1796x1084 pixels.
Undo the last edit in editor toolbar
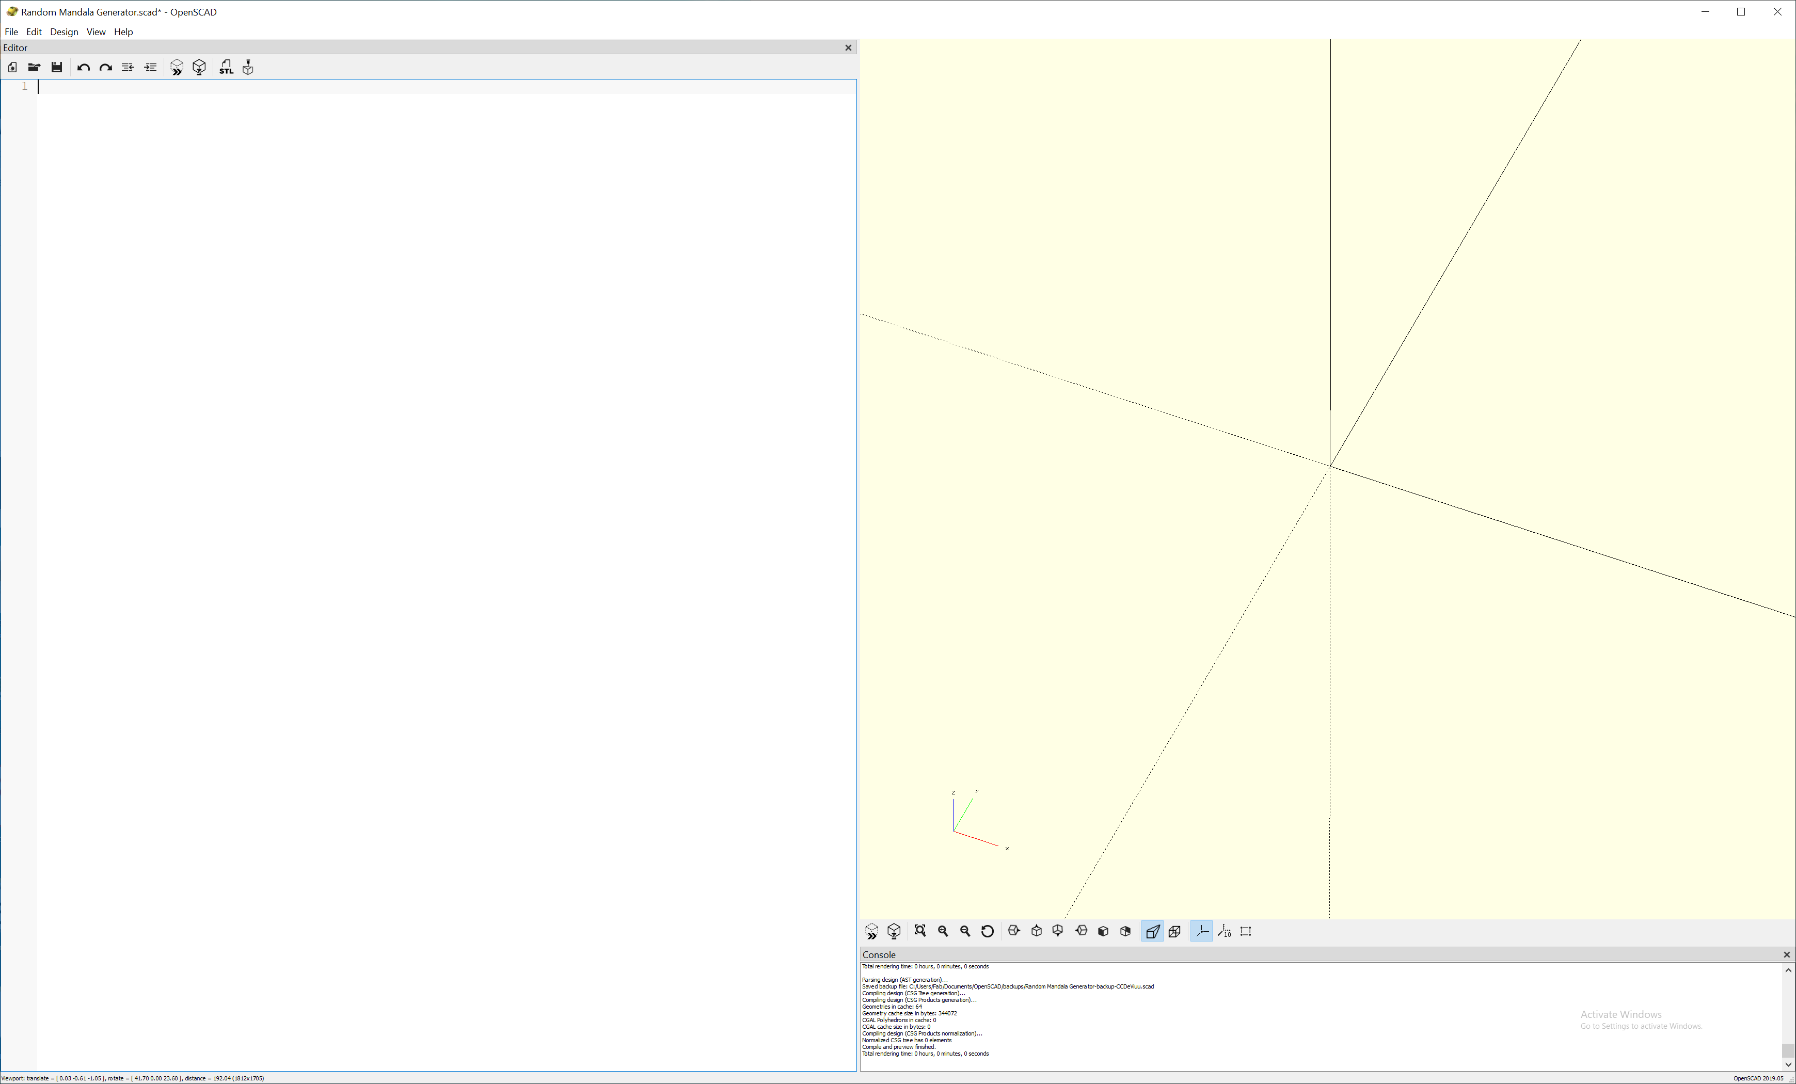(x=83, y=67)
